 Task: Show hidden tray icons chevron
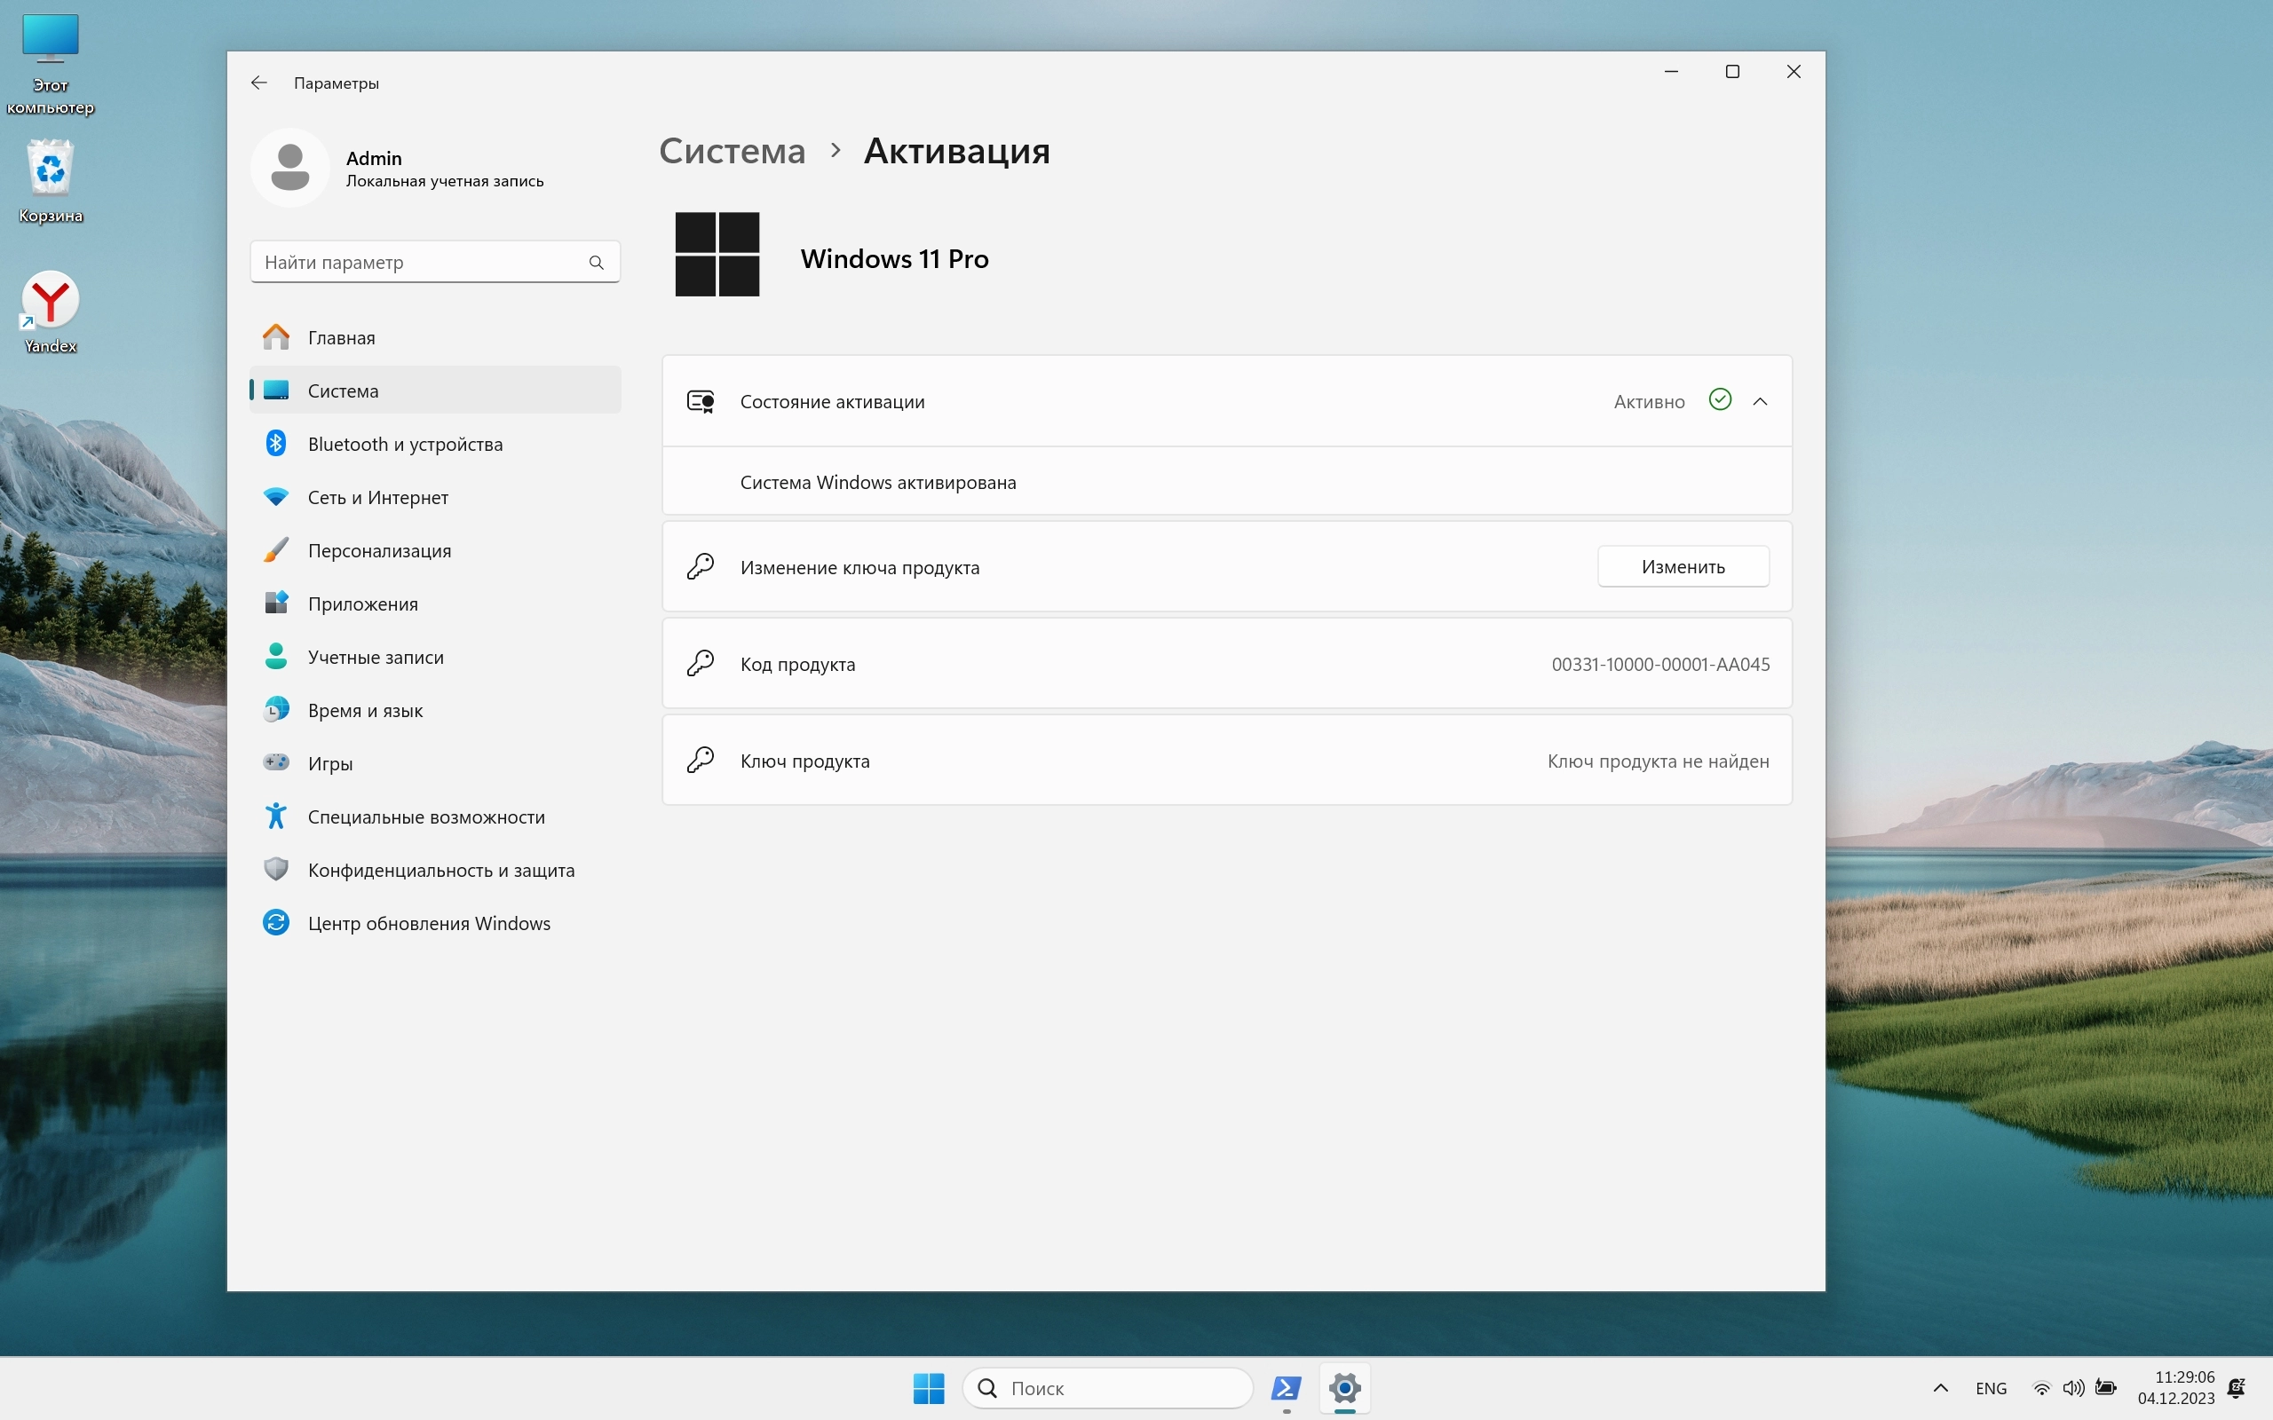pos(1941,1388)
